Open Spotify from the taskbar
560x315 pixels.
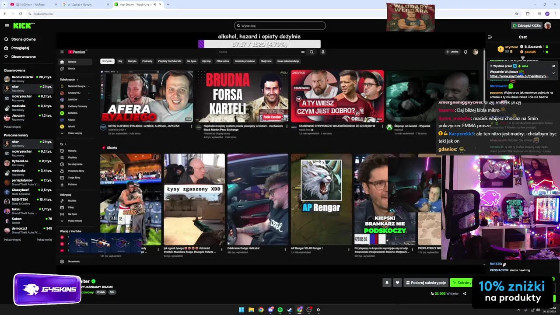tap(280, 310)
